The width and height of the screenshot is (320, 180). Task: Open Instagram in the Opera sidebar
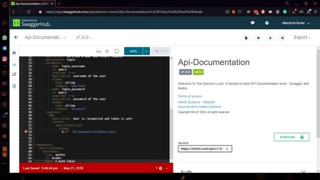pos(4,59)
